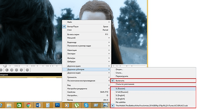Open uTorrent from the taskbar

77,105
